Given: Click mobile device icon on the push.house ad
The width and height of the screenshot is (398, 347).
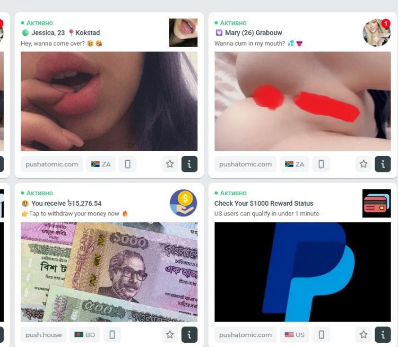Looking at the screenshot, I should pyautogui.click(x=112, y=335).
